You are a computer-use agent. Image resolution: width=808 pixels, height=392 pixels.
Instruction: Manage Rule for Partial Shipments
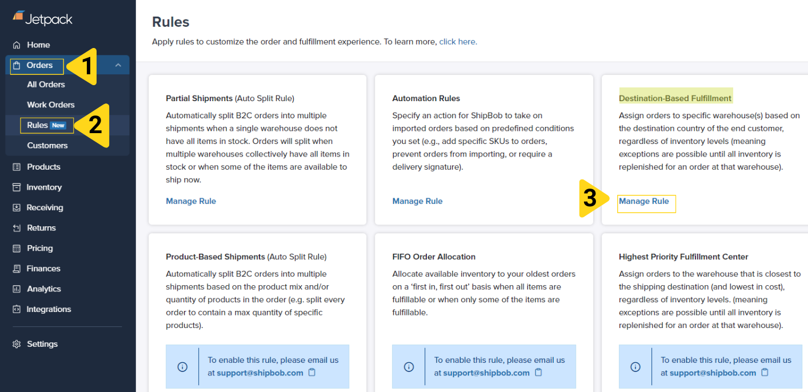191,201
